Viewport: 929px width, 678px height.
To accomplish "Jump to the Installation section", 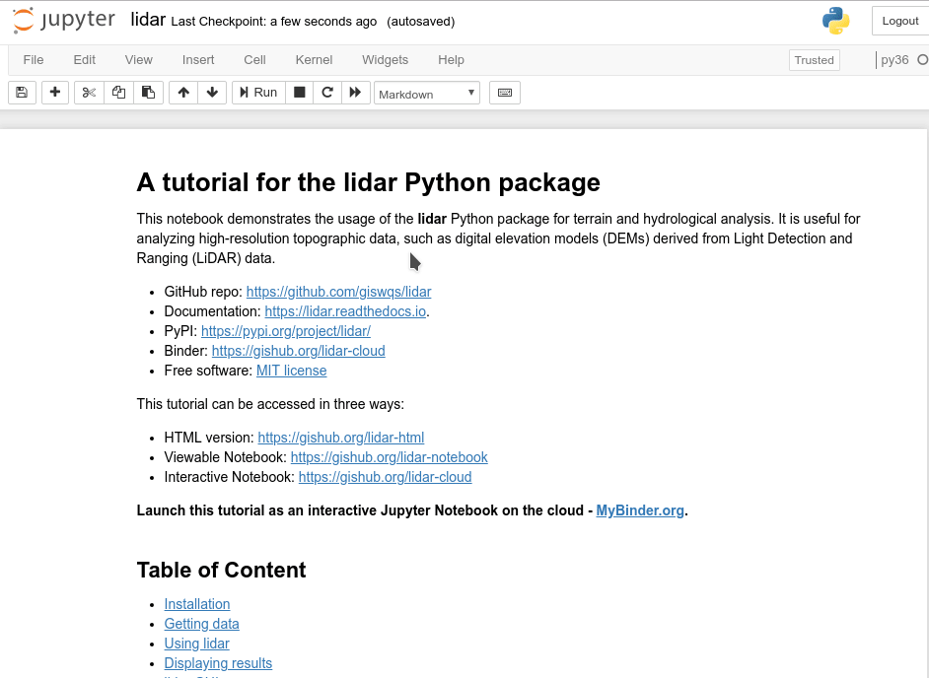I will (x=196, y=604).
